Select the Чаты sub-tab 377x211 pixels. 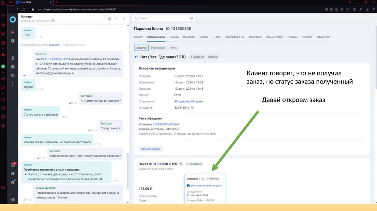click(x=173, y=48)
